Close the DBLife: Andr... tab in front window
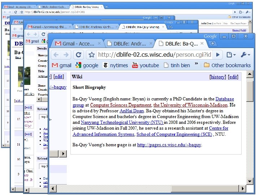The width and height of the screenshot is (260, 195). click(x=151, y=43)
